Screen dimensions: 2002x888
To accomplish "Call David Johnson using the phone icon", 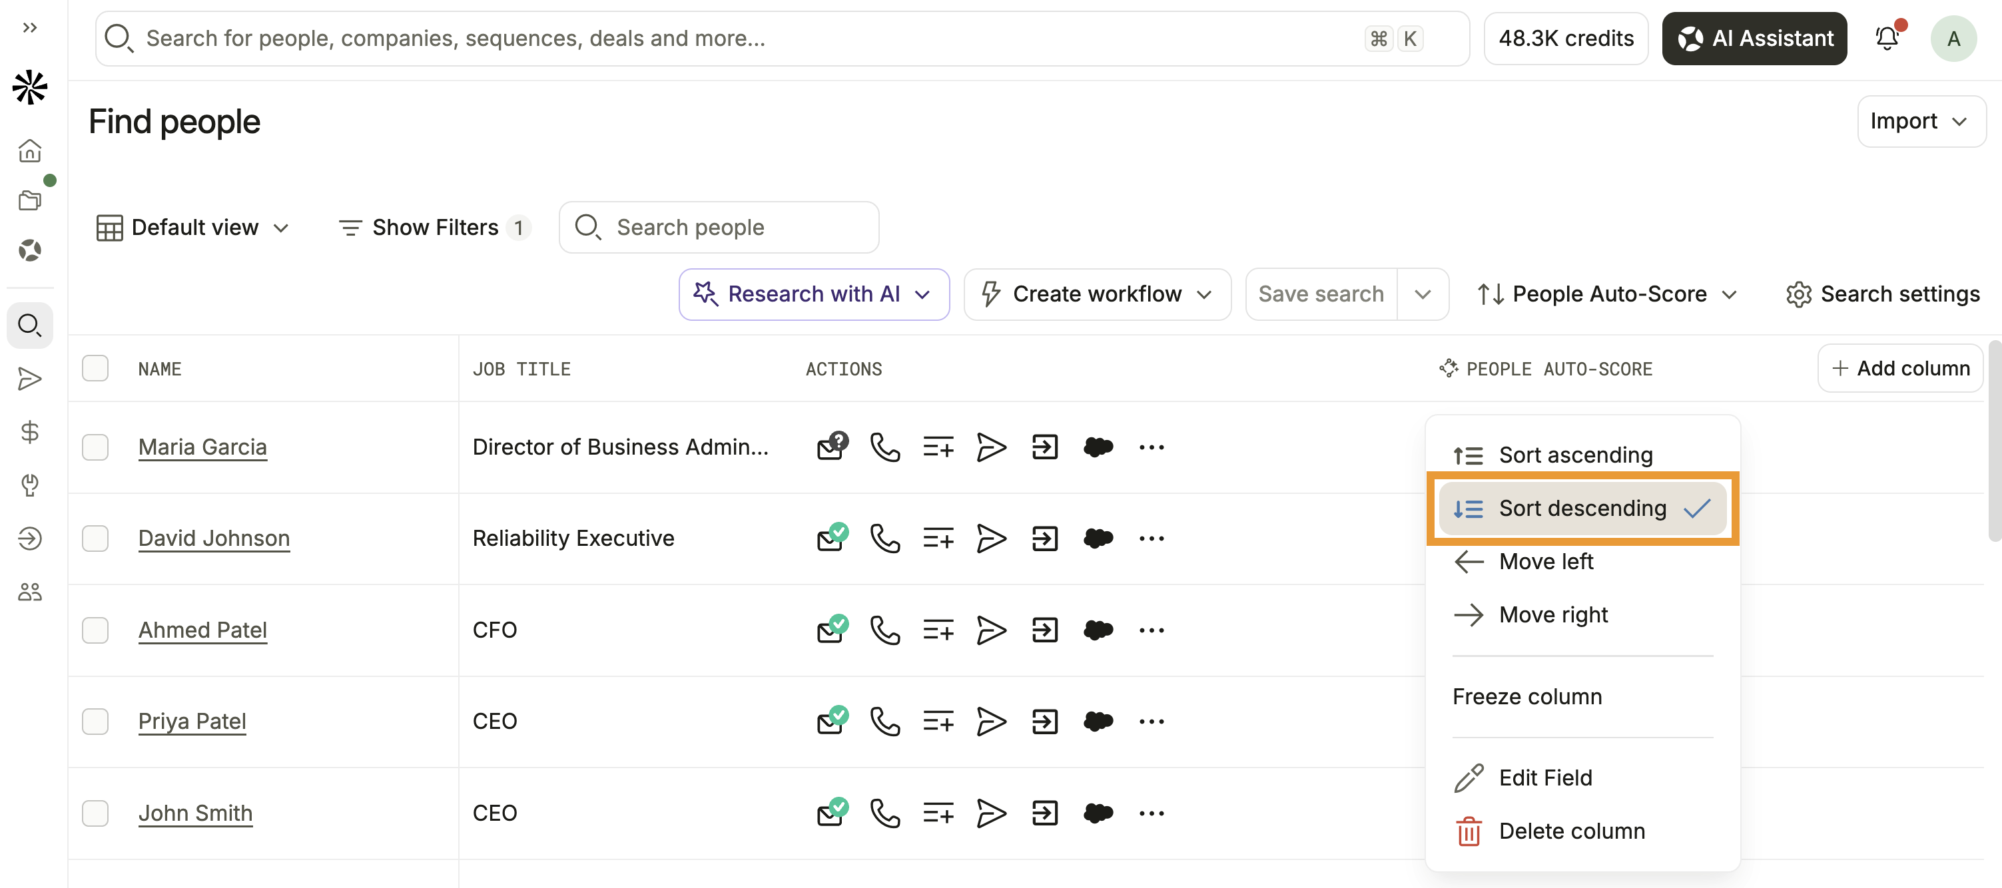I will 884,538.
